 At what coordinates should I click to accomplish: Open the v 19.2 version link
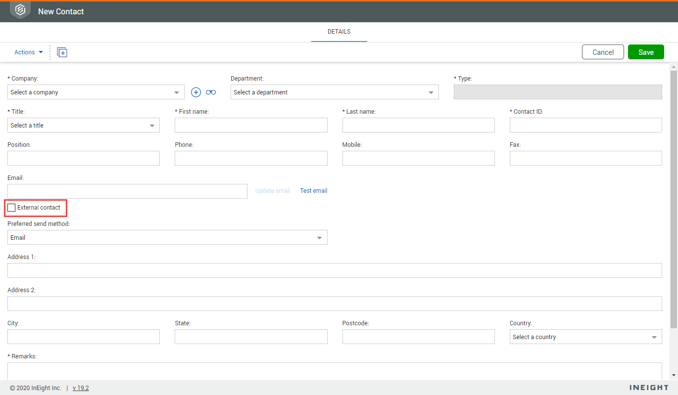(81, 388)
